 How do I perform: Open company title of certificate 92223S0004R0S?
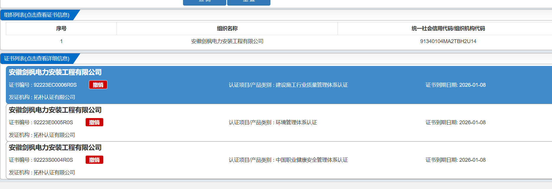pos(55,147)
